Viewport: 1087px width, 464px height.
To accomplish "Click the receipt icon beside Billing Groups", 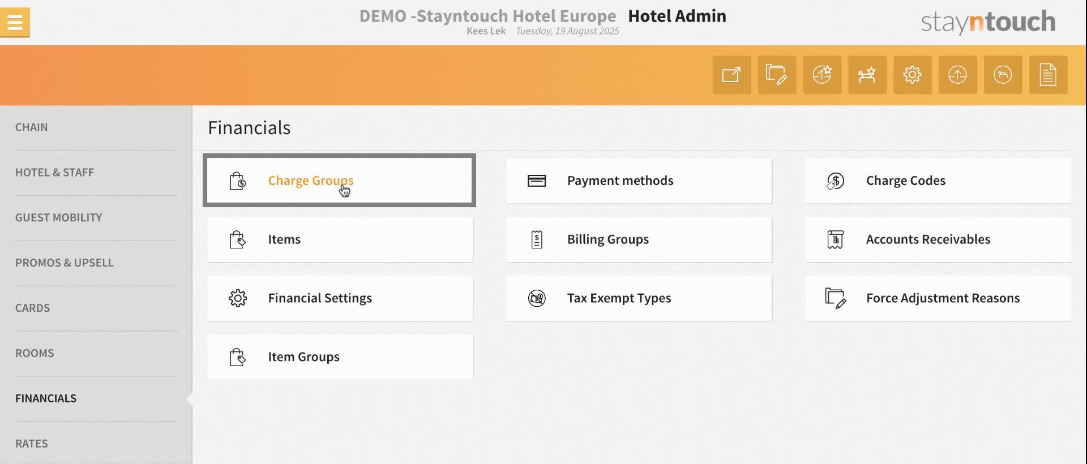I will 537,239.
